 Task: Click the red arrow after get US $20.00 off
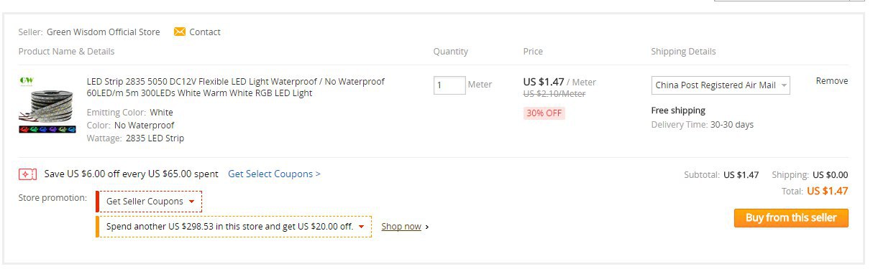pyautogui.click(x=360, y=227)
